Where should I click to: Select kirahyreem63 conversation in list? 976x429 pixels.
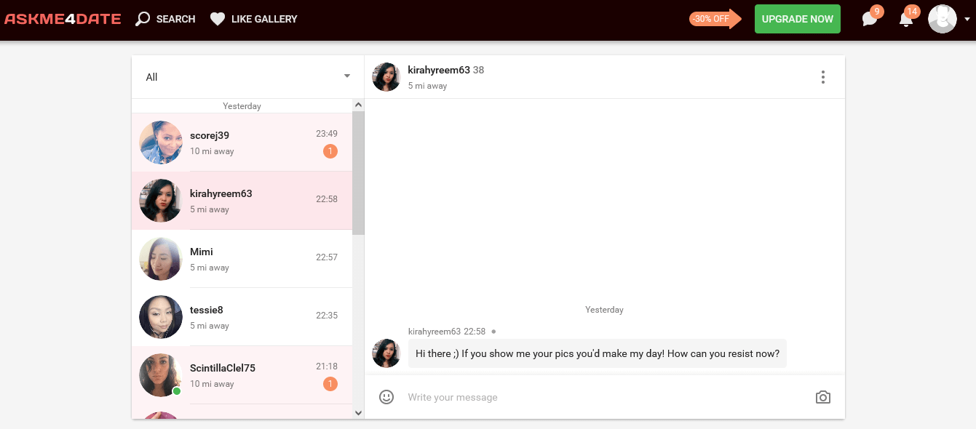[242, 201]
